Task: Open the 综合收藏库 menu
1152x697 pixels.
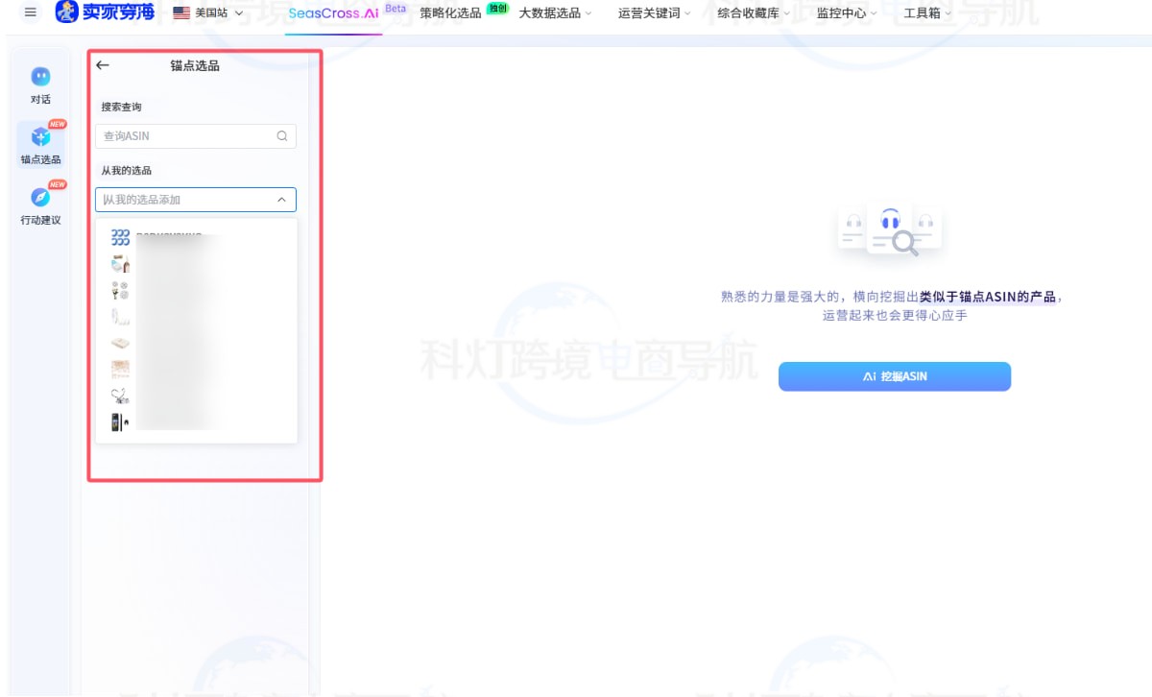Action: click(x=753, y=13)
